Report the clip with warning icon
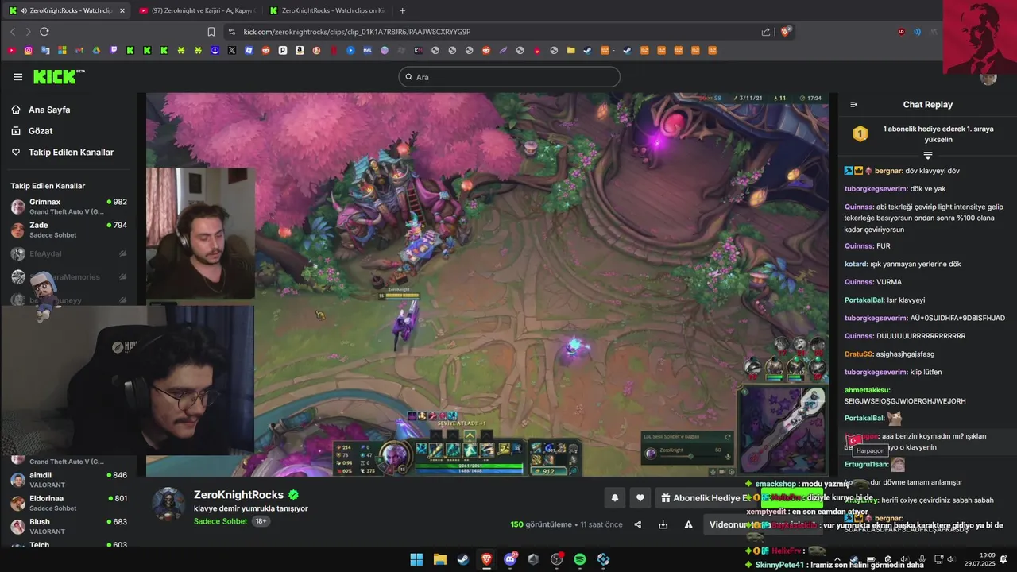 688,524
